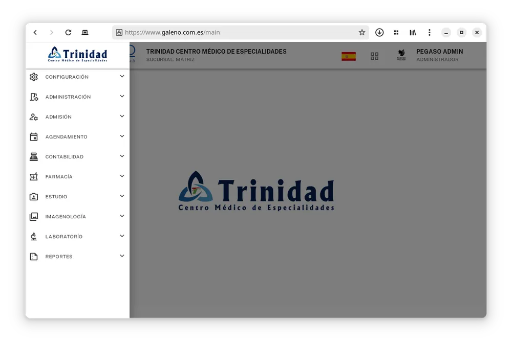
Task: Click the Imagenología photo library icon
Action: [x=34, y=217]
